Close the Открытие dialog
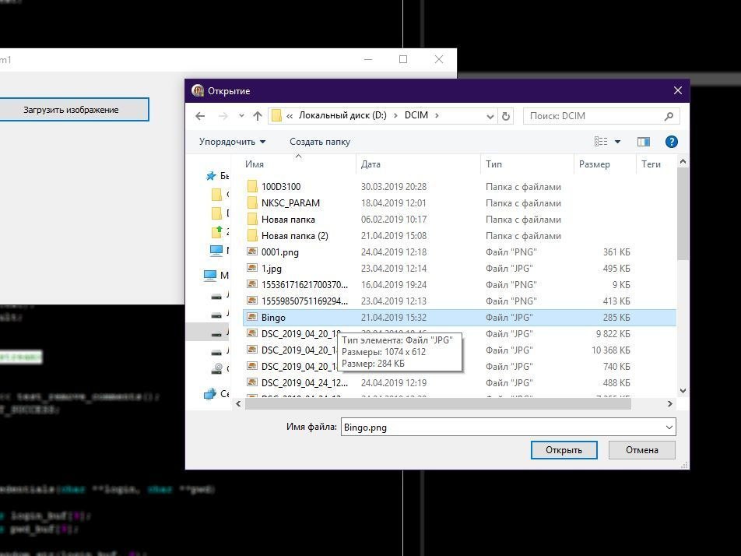 coord(678,90)
